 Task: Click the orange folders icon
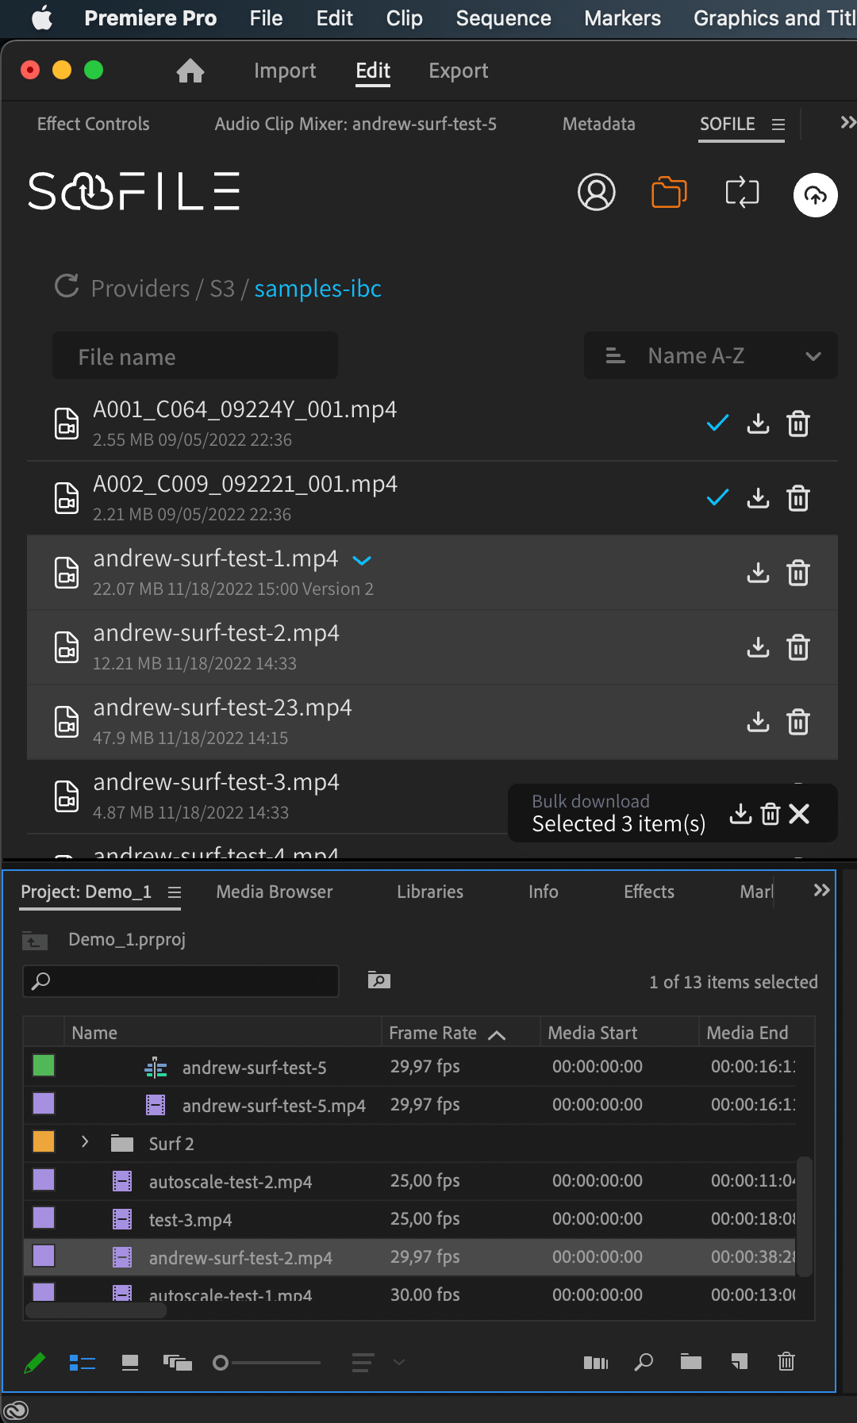pyautogui.click(x=668, y=193)
